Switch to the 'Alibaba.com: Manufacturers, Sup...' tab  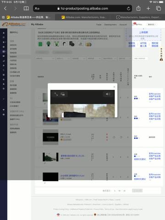(84, 17)
